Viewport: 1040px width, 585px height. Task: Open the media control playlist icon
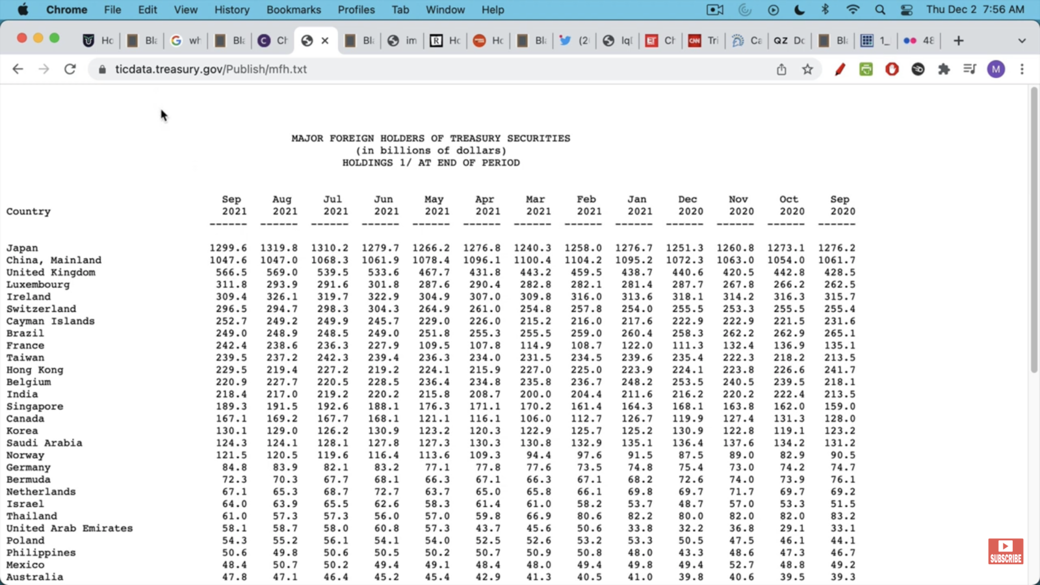970,69
